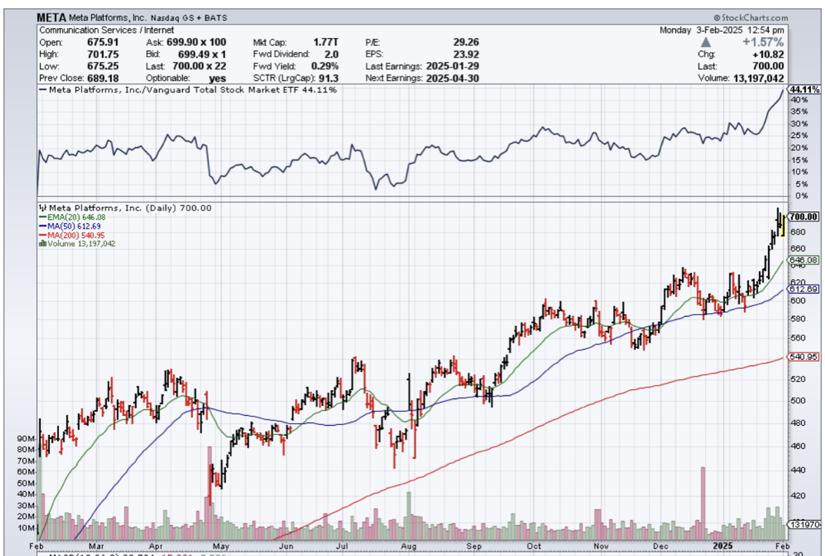The height and width of the screenshot is (556, 825).
Task: Select the MA(50) blue legend line marker
Action: (x=42, y=226)
